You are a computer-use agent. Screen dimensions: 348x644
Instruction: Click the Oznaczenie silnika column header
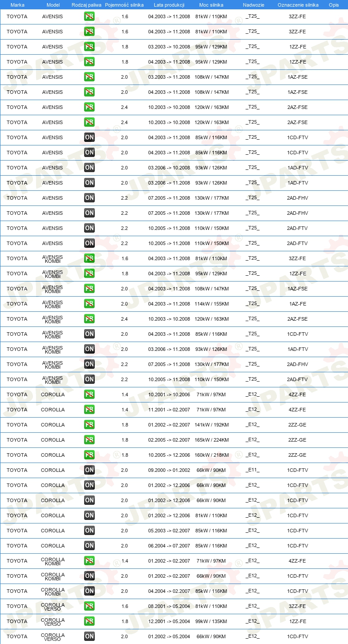[298, 5]
